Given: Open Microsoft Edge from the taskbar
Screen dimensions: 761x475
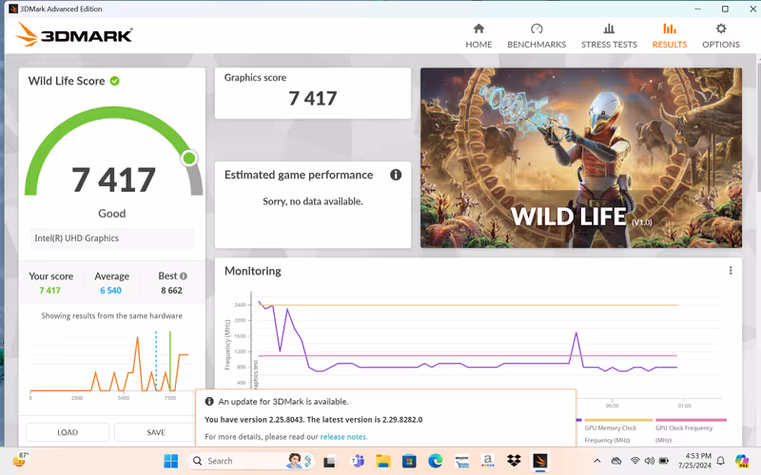Looking at the screenshot, I should (x=436, y=461).
